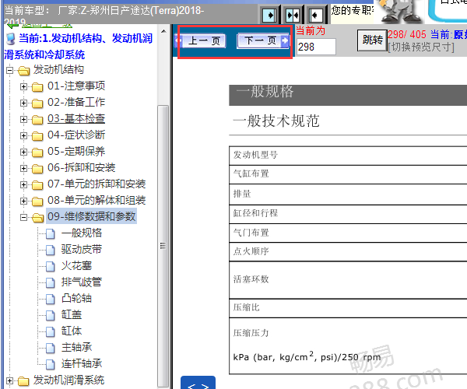Image resolution: width=467 pixels, height=389 pixels.
Task: Select the highlighted 09-维修数据和参数 item
Action: [x=91, y=216]
